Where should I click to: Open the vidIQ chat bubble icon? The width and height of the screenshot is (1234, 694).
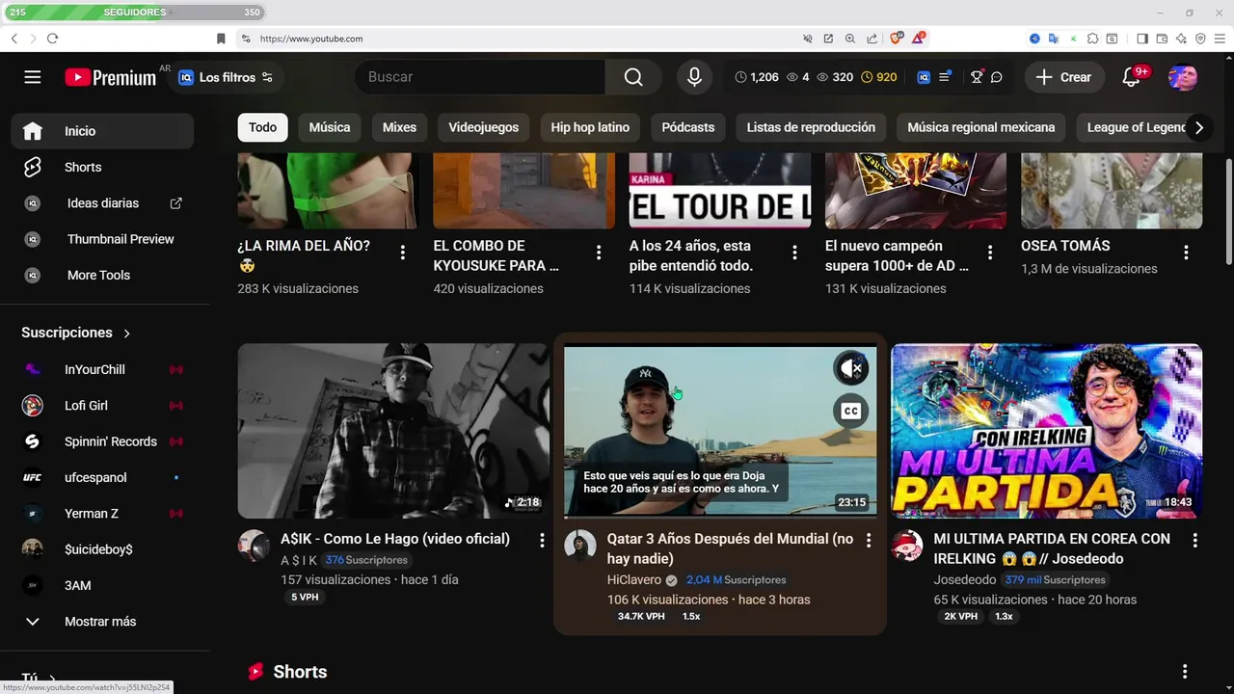point(997,77)
